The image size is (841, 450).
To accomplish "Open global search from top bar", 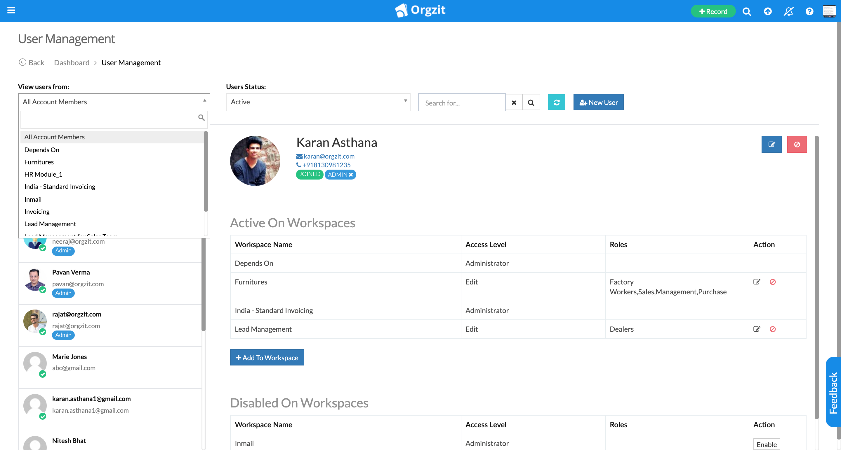I will pyautogui.click(x=747, y=11).
